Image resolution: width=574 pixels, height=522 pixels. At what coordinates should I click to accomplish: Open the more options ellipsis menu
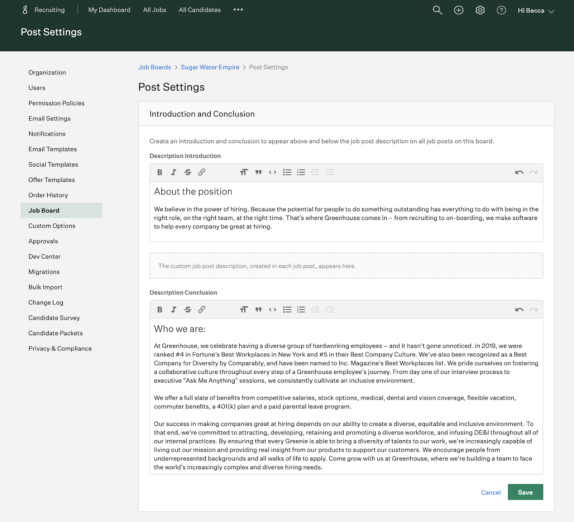[x=238, y=10]
